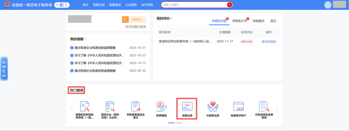Image resolution: width=349 pixels, height=131 pixels.
Task: Switch to 待签收文书 tab
Action: coord(239,21)
